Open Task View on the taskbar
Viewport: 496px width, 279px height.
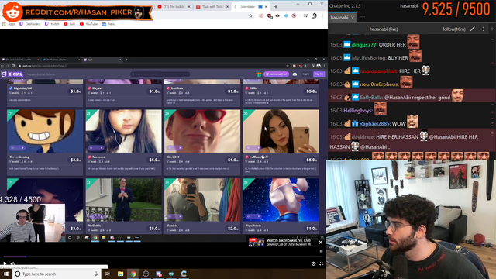pos(108,274)
